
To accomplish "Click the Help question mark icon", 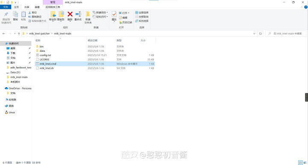I will click(305, 7).
